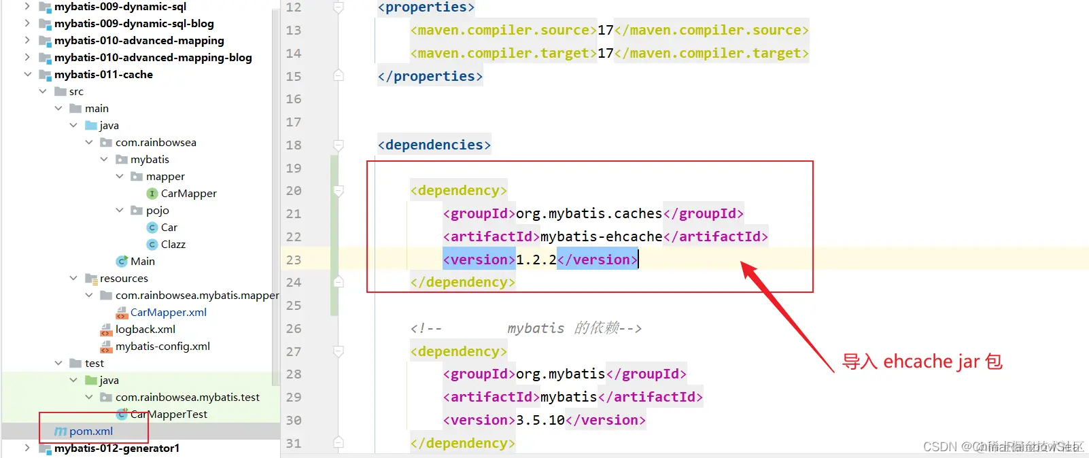Click the mybatis-011-cache module folder icon
The image size is (1089, 458).
46,75
